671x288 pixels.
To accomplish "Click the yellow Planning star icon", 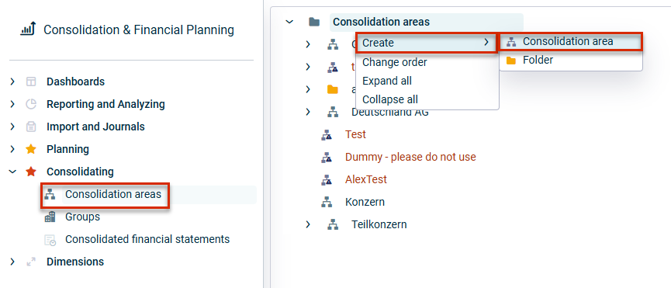I will coord(31,149).
